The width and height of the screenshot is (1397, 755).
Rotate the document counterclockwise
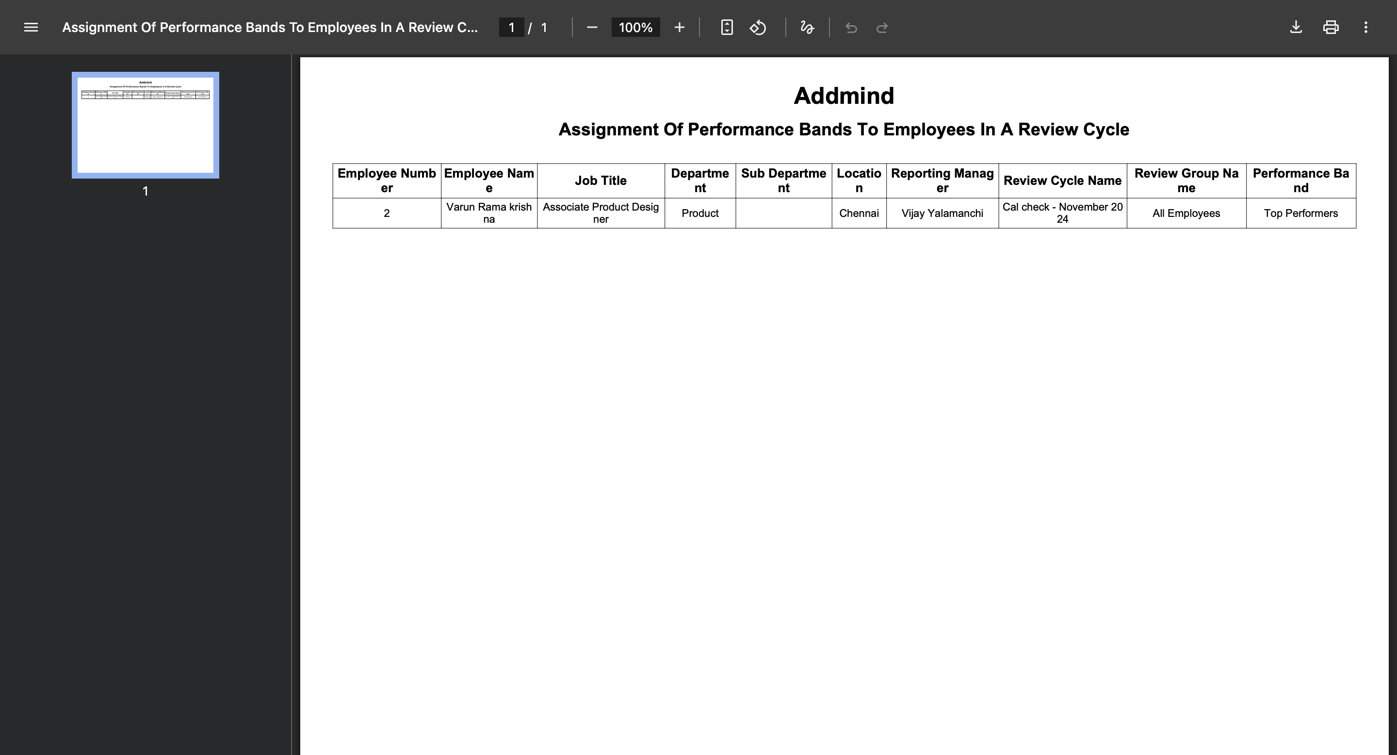pos(758,27)
